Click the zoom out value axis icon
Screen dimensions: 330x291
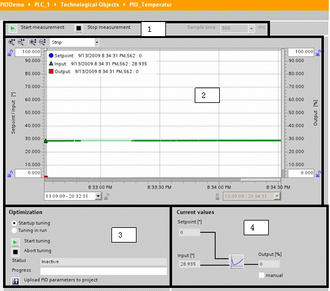(42, 42)
